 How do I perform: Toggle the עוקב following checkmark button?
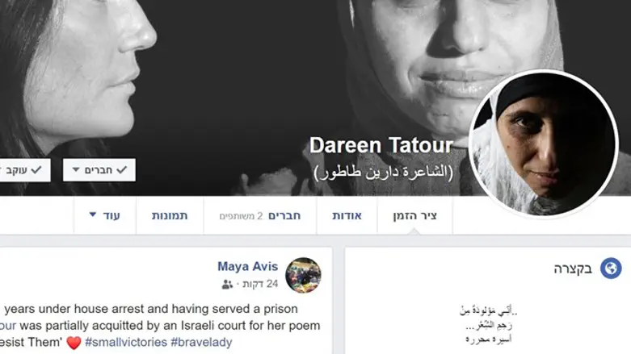click(x=23, y=170)
